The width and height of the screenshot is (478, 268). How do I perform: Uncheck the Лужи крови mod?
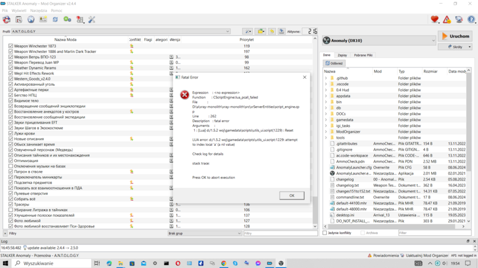pyautogui.click(x=11, y=133)
